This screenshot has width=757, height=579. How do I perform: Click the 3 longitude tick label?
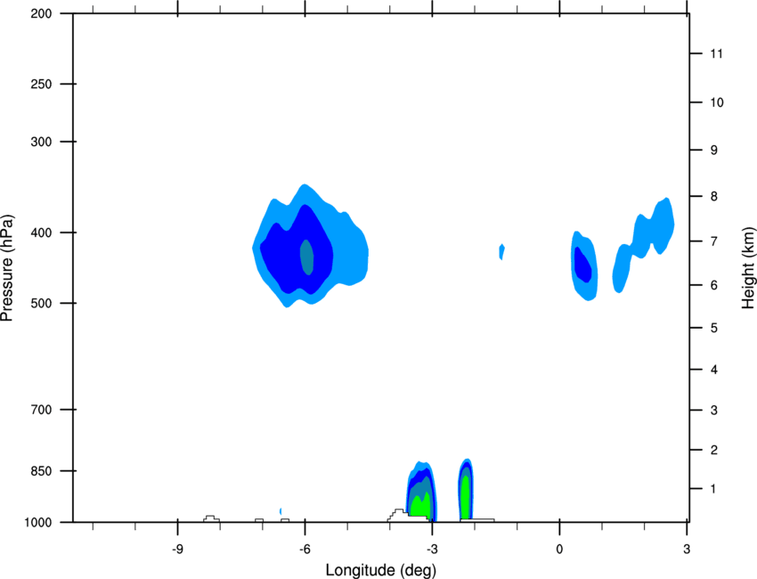point(687,550)
